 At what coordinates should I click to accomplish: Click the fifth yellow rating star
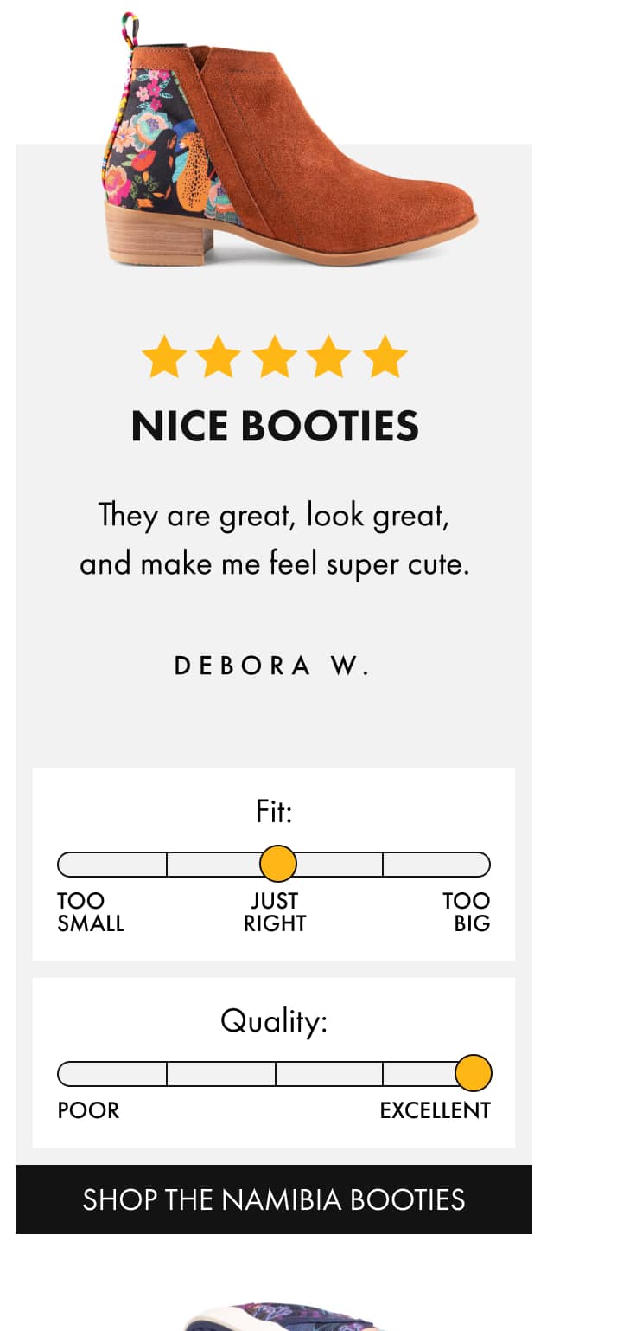point(385,357)
